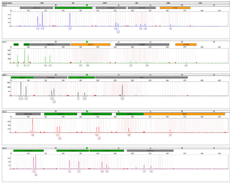The height and width of the screenshot is (183, 230).
Task: Click the green quality flag above the purple panel
Action: (x=87, y=148)
